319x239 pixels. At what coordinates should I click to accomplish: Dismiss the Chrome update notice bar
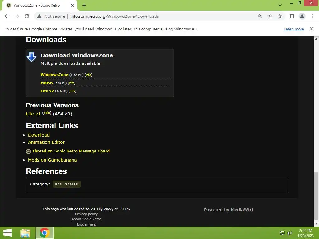pos(312,29)
